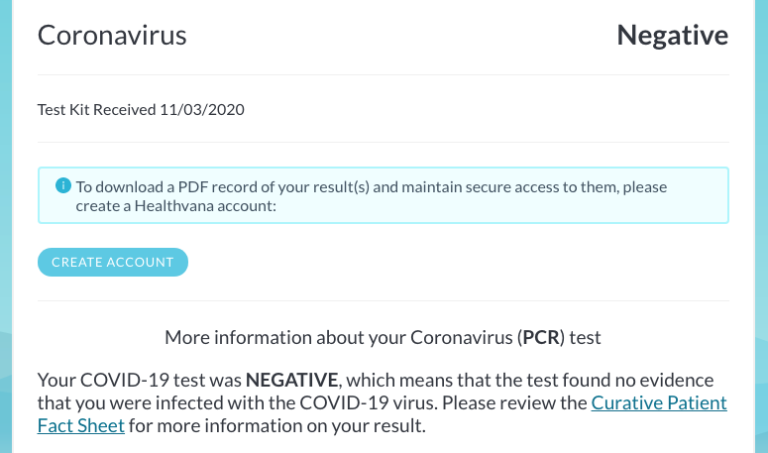768x453 pixels.
Task: Click the phrase 'Your COVID-19 test was'
Action: tap(140, 380)
